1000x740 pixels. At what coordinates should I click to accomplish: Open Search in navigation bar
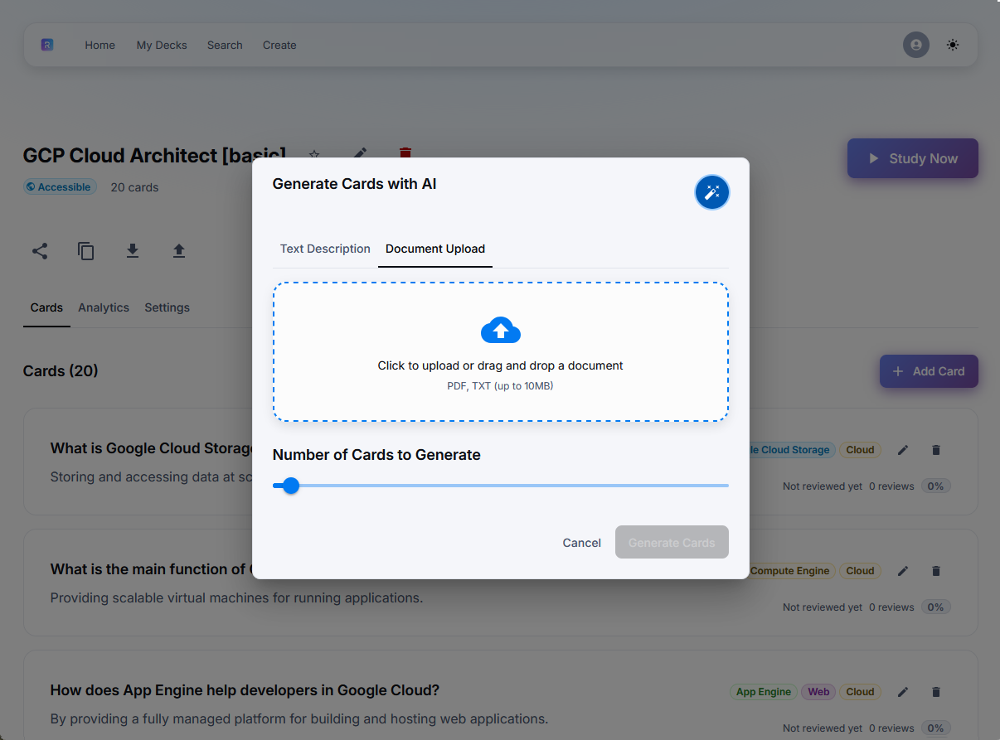225,45
